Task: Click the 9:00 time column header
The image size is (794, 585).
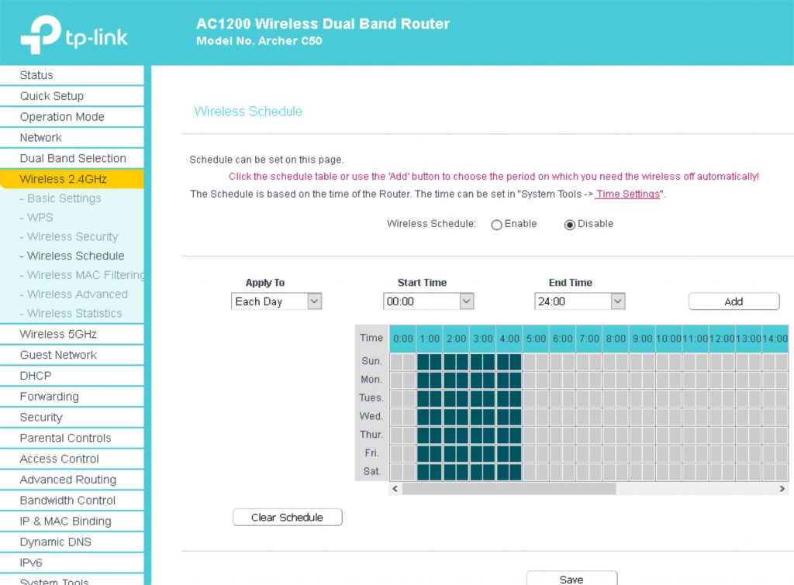Action: click(642, 339)
